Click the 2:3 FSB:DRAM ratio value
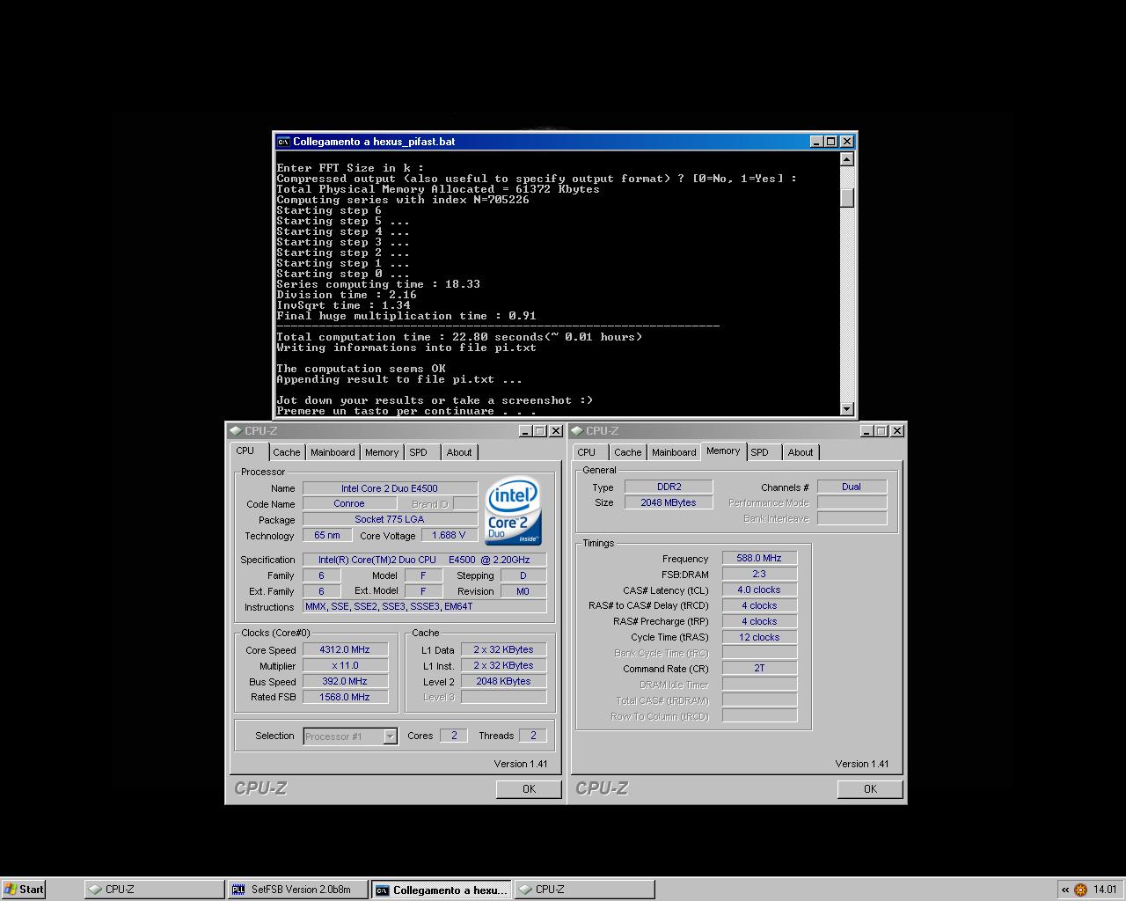This screenshot has width=1126, height=901. coord(759,575)
